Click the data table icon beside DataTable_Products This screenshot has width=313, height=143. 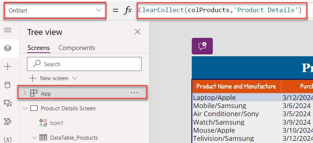point(43,137)
